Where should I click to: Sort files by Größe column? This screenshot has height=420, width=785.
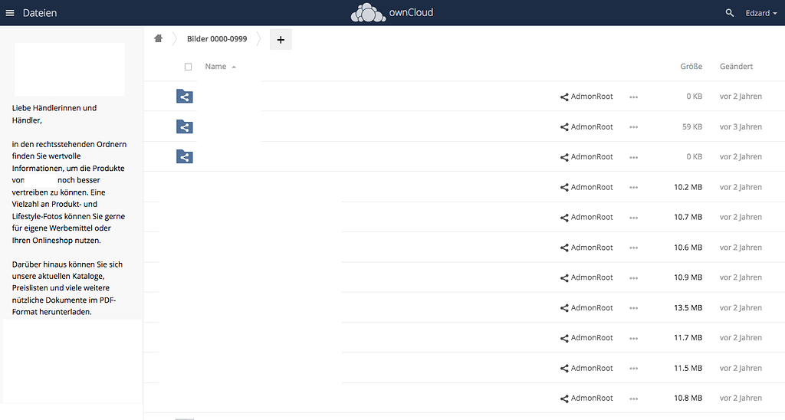(691, 66)
